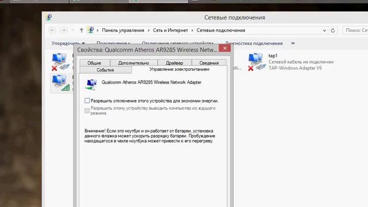Toggle Разрешить этому устройству выводить компьютер checkbox

[x=87, y=110]
